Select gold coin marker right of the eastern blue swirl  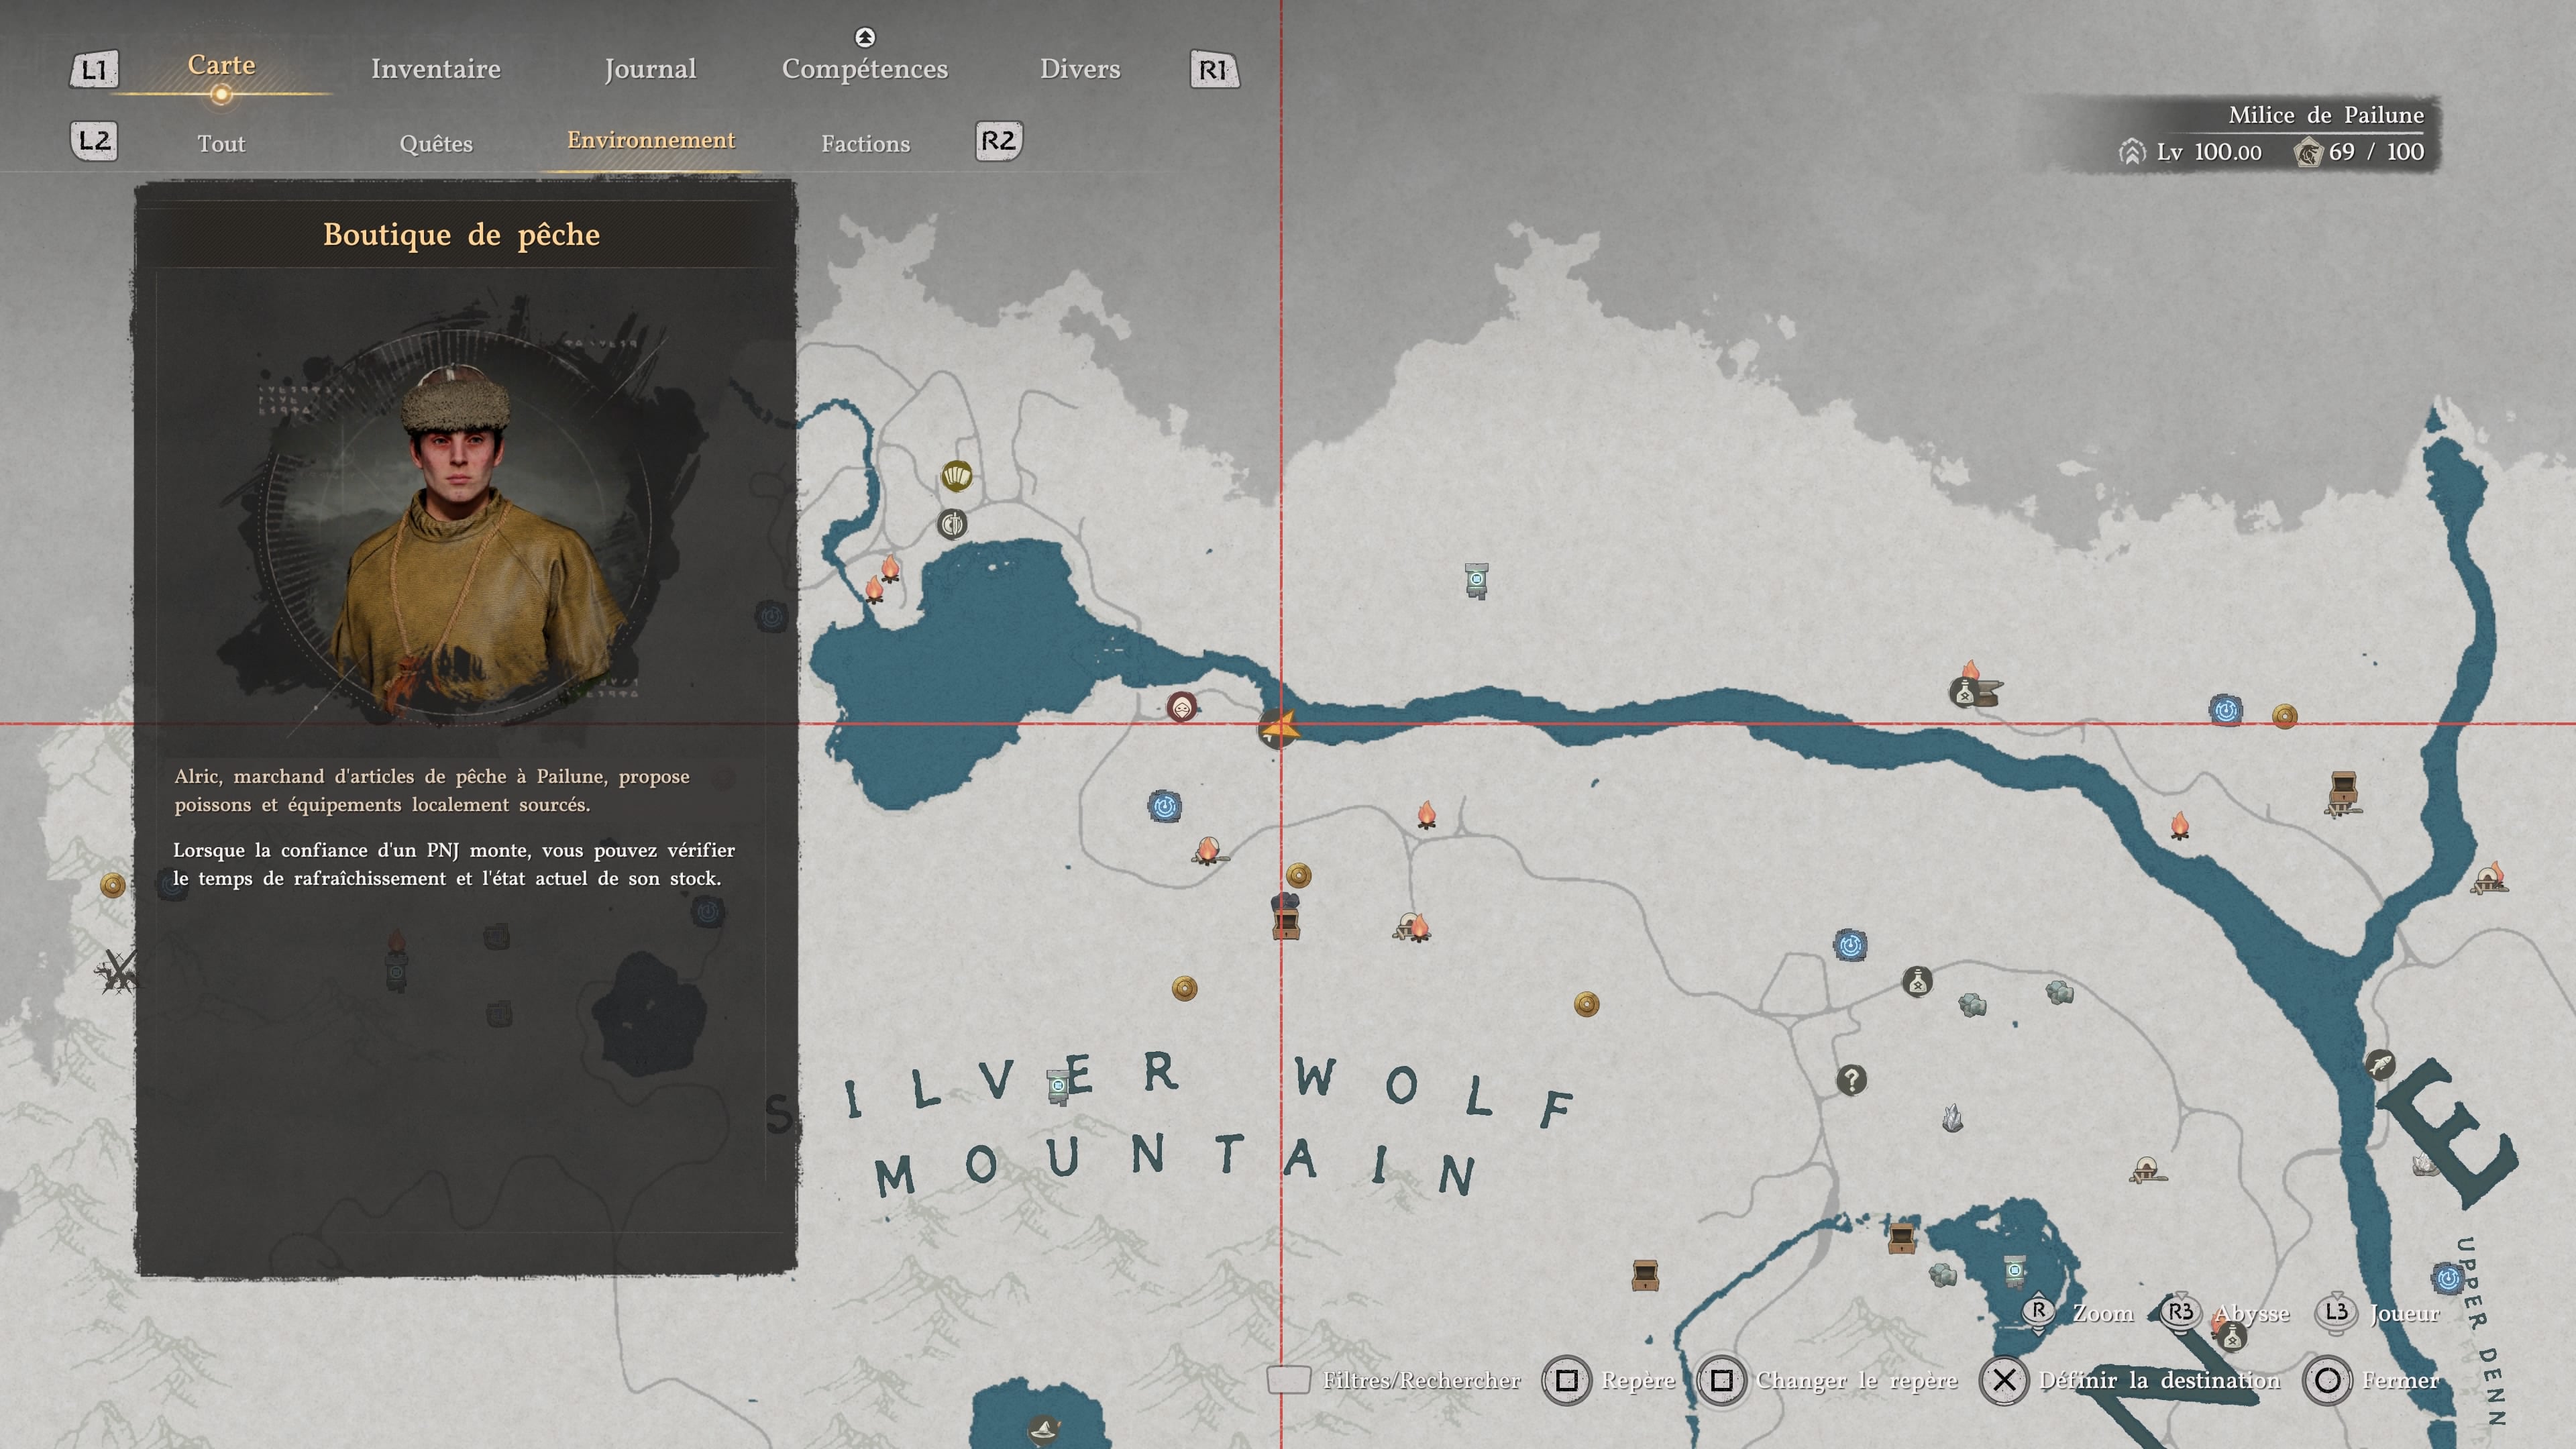pyautogui.click(x=2285, y=716)
